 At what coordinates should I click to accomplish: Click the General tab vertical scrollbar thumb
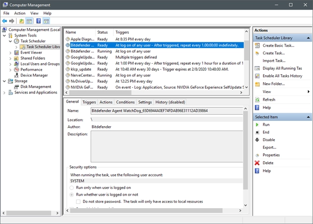coord(245,150)
